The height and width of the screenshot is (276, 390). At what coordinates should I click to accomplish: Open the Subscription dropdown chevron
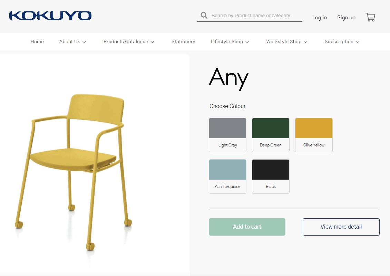click(x=358, y=42)
